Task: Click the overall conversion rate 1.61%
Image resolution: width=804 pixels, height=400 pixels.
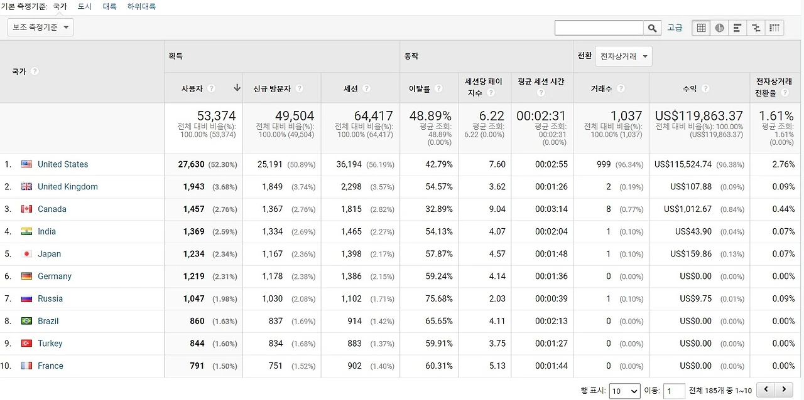Action: [x=776, y=116]
